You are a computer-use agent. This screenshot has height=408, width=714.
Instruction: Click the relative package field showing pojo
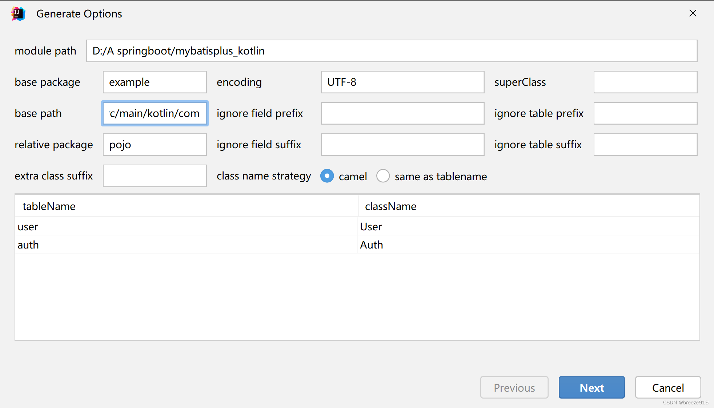[x=154, y=144]
